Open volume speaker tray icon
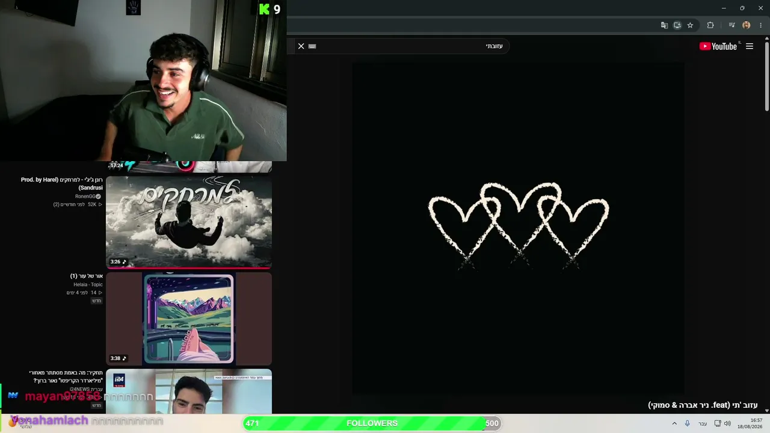 (x=727, y=423)
